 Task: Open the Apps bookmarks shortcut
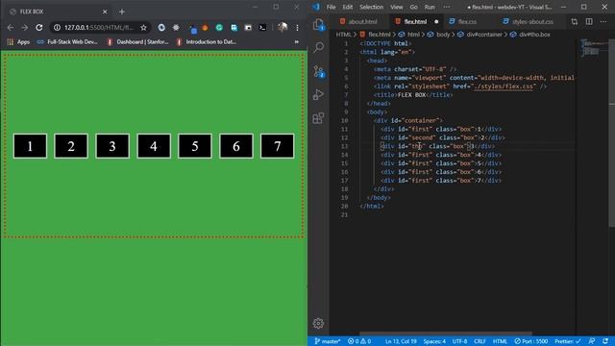(x=18, y=41)
